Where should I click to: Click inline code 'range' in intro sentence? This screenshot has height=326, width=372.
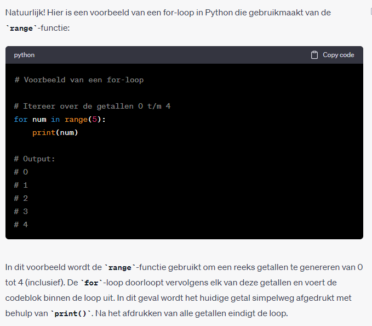click(21, 29)
